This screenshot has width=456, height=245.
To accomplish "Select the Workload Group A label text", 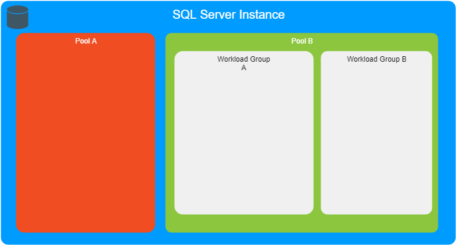I will tap(244, 59).
